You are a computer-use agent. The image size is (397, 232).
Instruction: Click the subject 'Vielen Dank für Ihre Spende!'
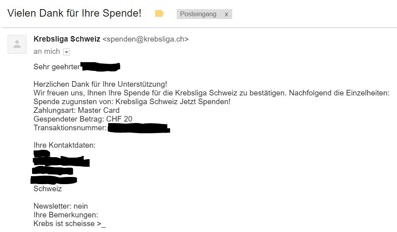coord(74,13)
